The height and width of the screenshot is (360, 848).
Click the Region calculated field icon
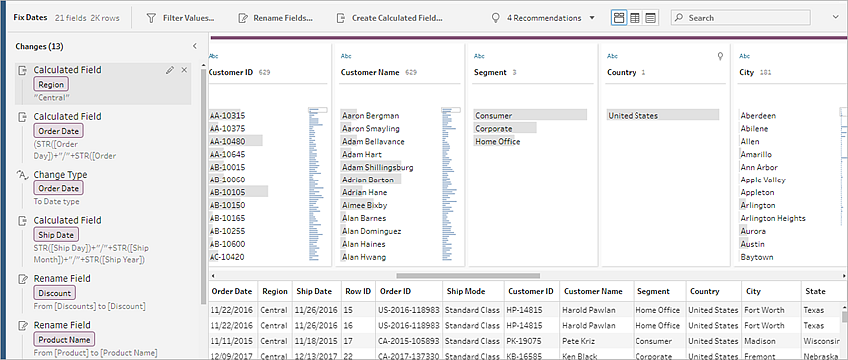(x=23, y=70)
